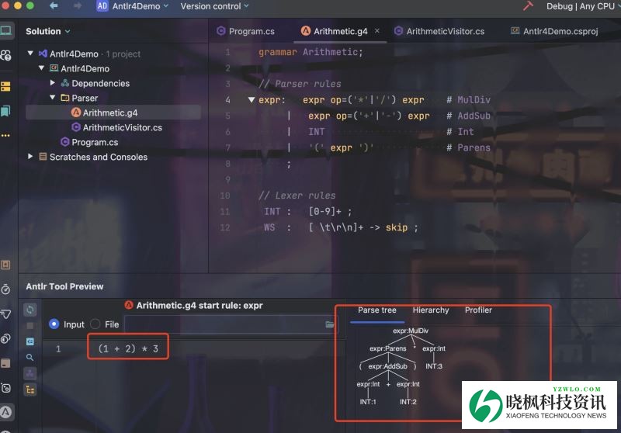Click the # MulDiv label on line 4
This screenshot has width=621, height=433.
(469, 100)
